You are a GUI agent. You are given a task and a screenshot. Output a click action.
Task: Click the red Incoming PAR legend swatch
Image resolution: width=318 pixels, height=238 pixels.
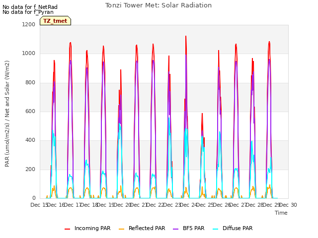[x=68, y=229]
